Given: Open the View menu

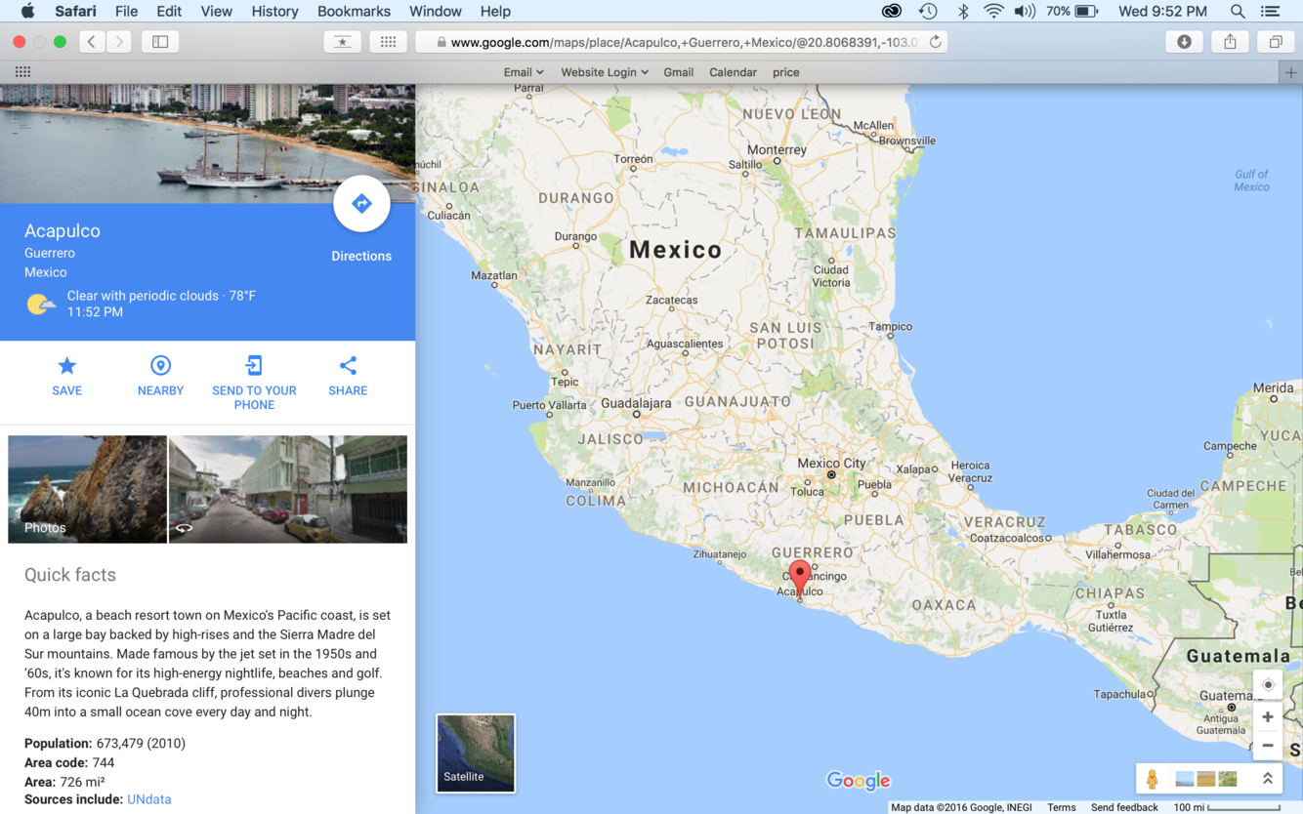Looking at the screenshot, I should click(x=216, y=12).
